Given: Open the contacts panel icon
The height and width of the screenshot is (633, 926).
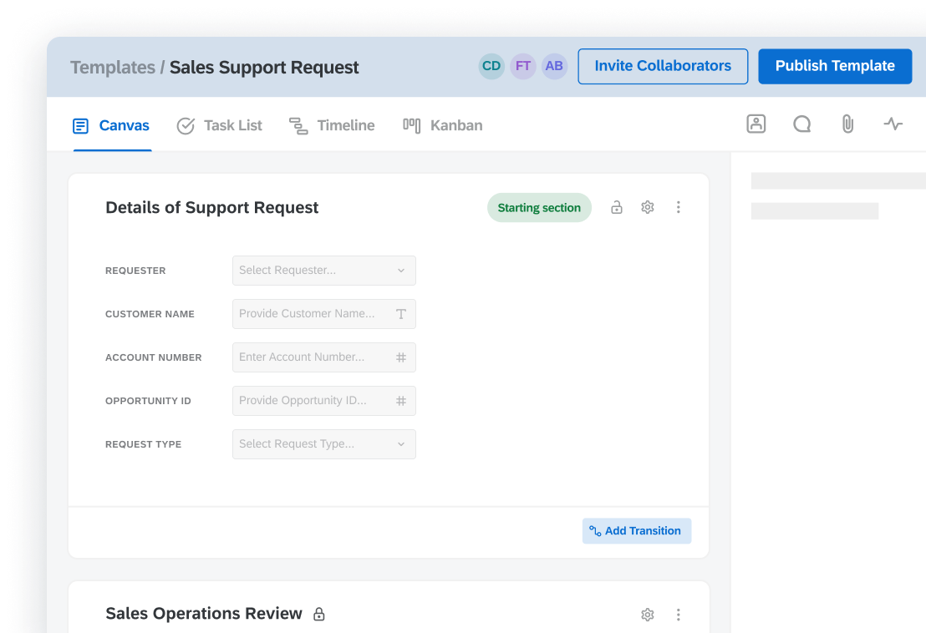Looking at the screenshot, I should point(756,124).
